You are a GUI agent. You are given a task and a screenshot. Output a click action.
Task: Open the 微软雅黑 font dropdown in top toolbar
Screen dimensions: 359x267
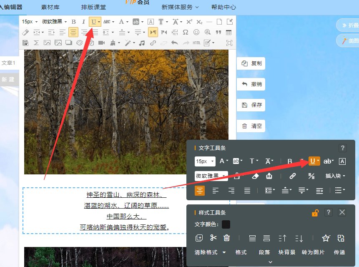click(54, 22)
